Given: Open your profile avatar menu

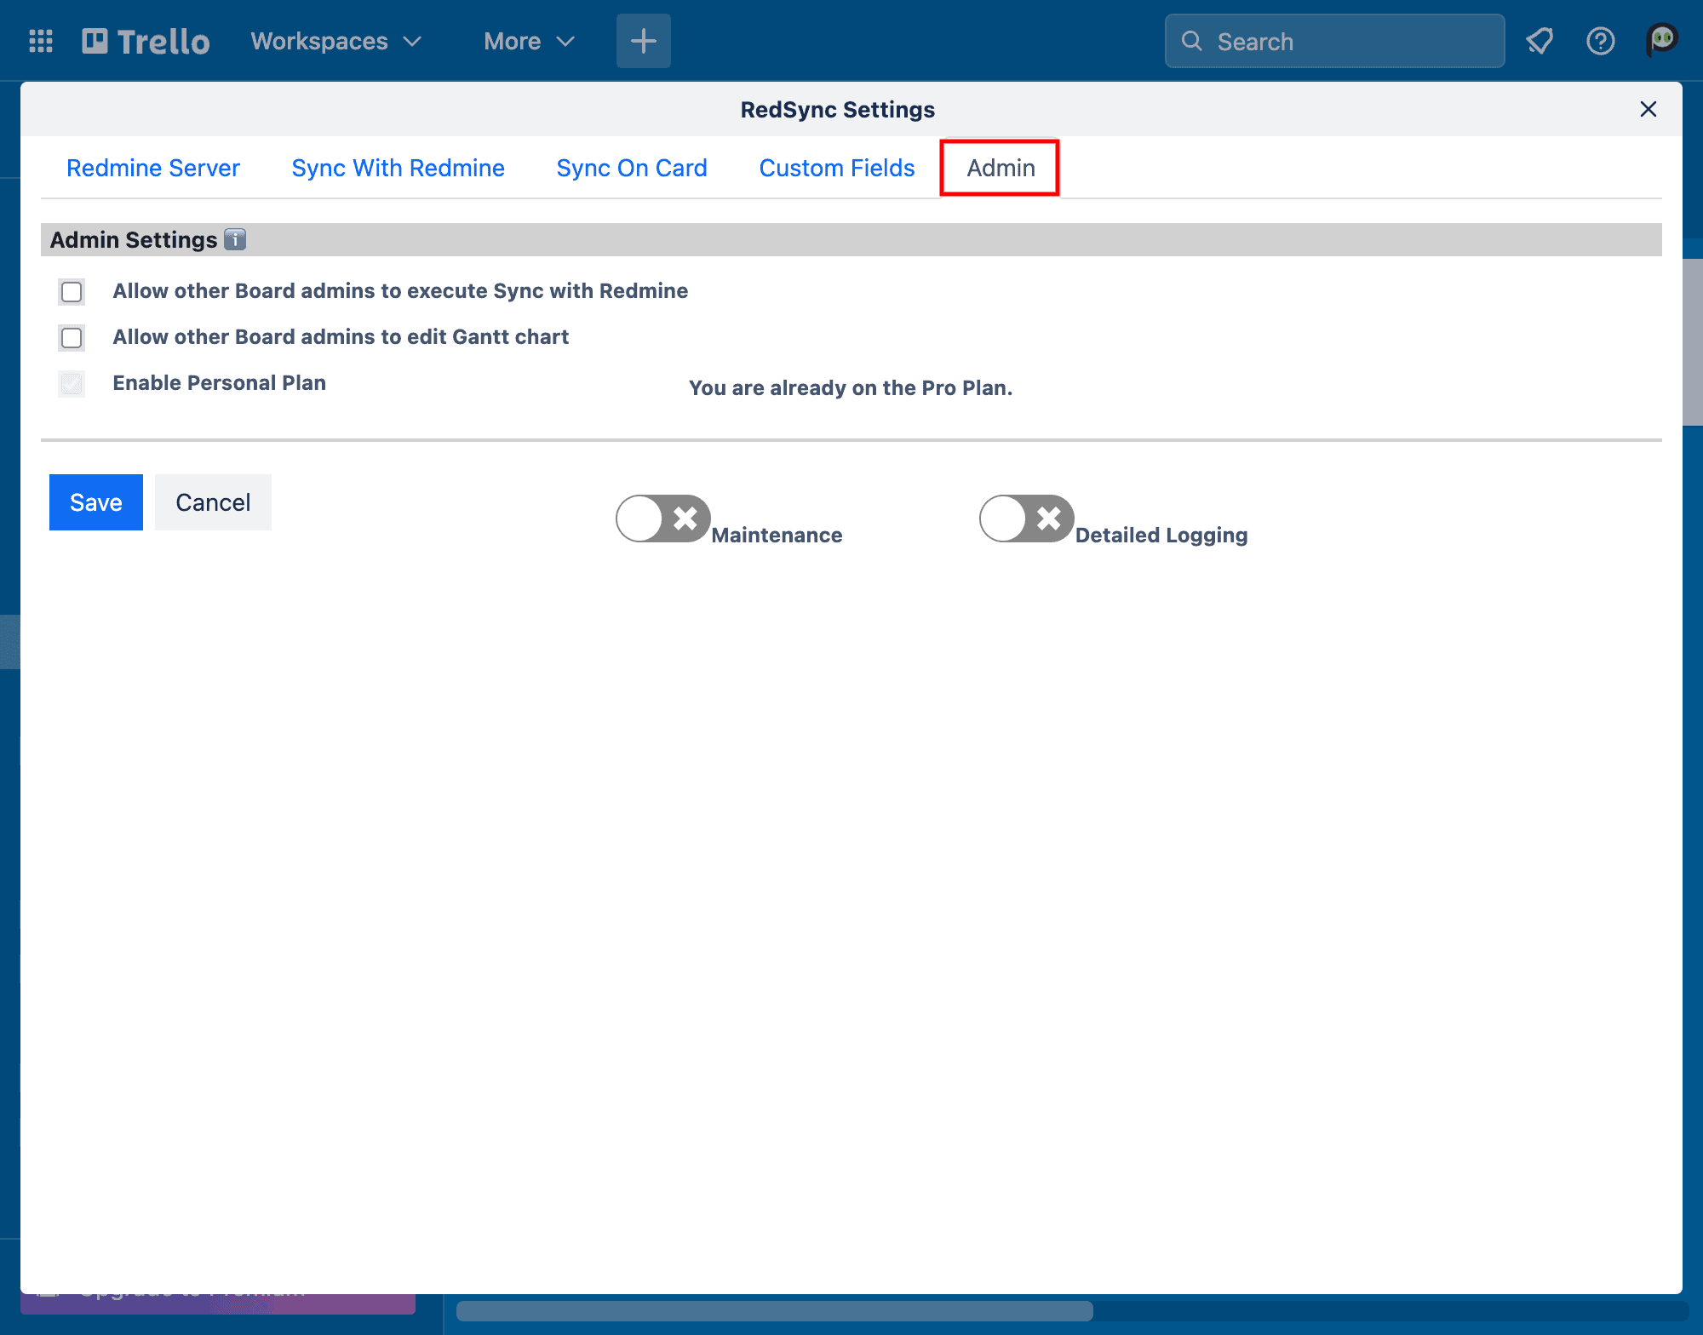Looking at the screenshot, I should (1661, 40).
